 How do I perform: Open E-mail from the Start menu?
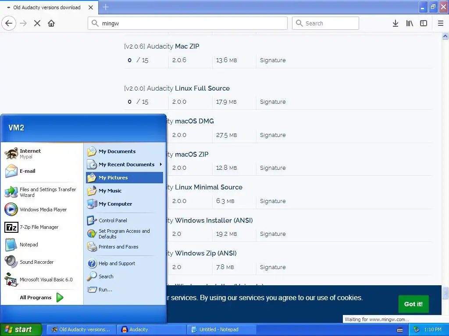(42, 171)
